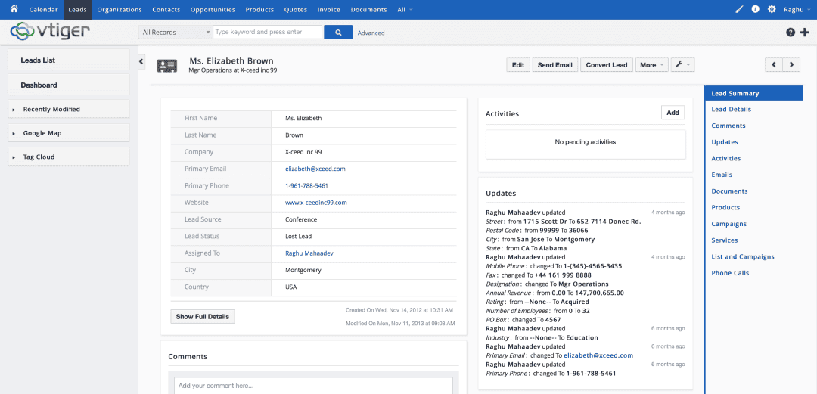The height and width of the screenshot is (394, 817).
Task: Expand the More actions dropdown
Action: [x=651, y=65]
